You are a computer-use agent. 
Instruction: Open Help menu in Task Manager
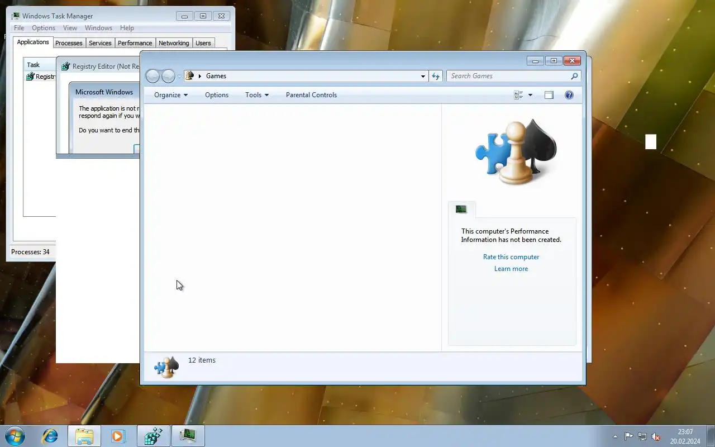point(127,28)
